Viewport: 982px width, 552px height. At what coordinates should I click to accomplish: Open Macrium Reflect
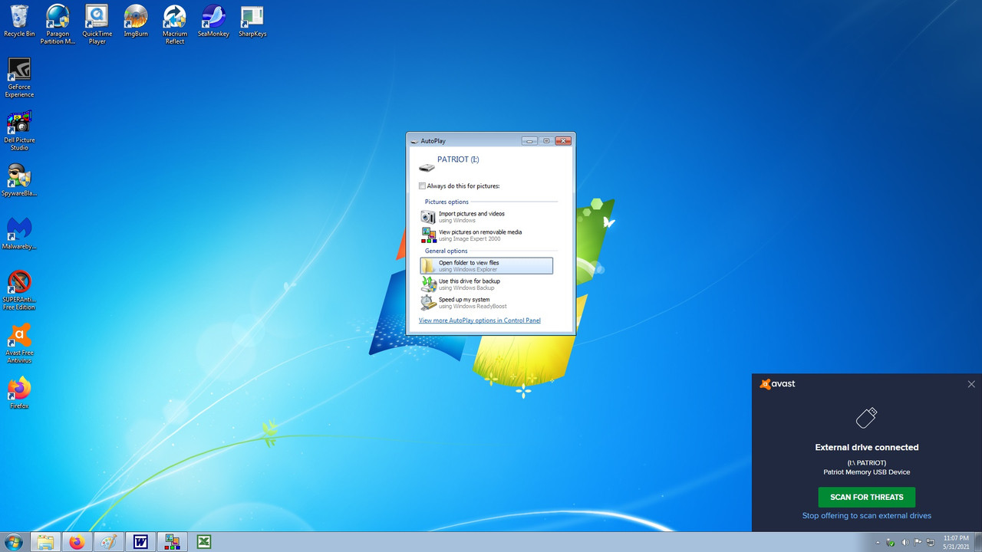point(174,17)
